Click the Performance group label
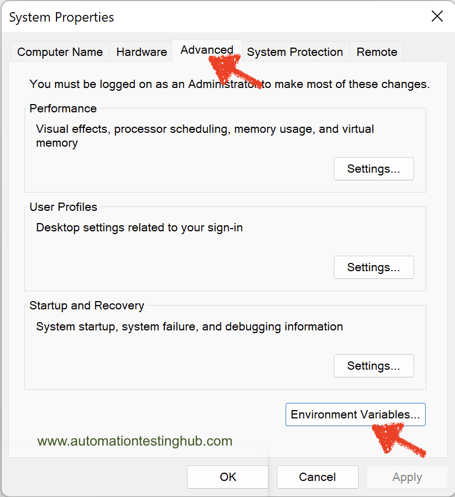Image resolution: width=455 pixels, height=497 pixels. [63, 108]
